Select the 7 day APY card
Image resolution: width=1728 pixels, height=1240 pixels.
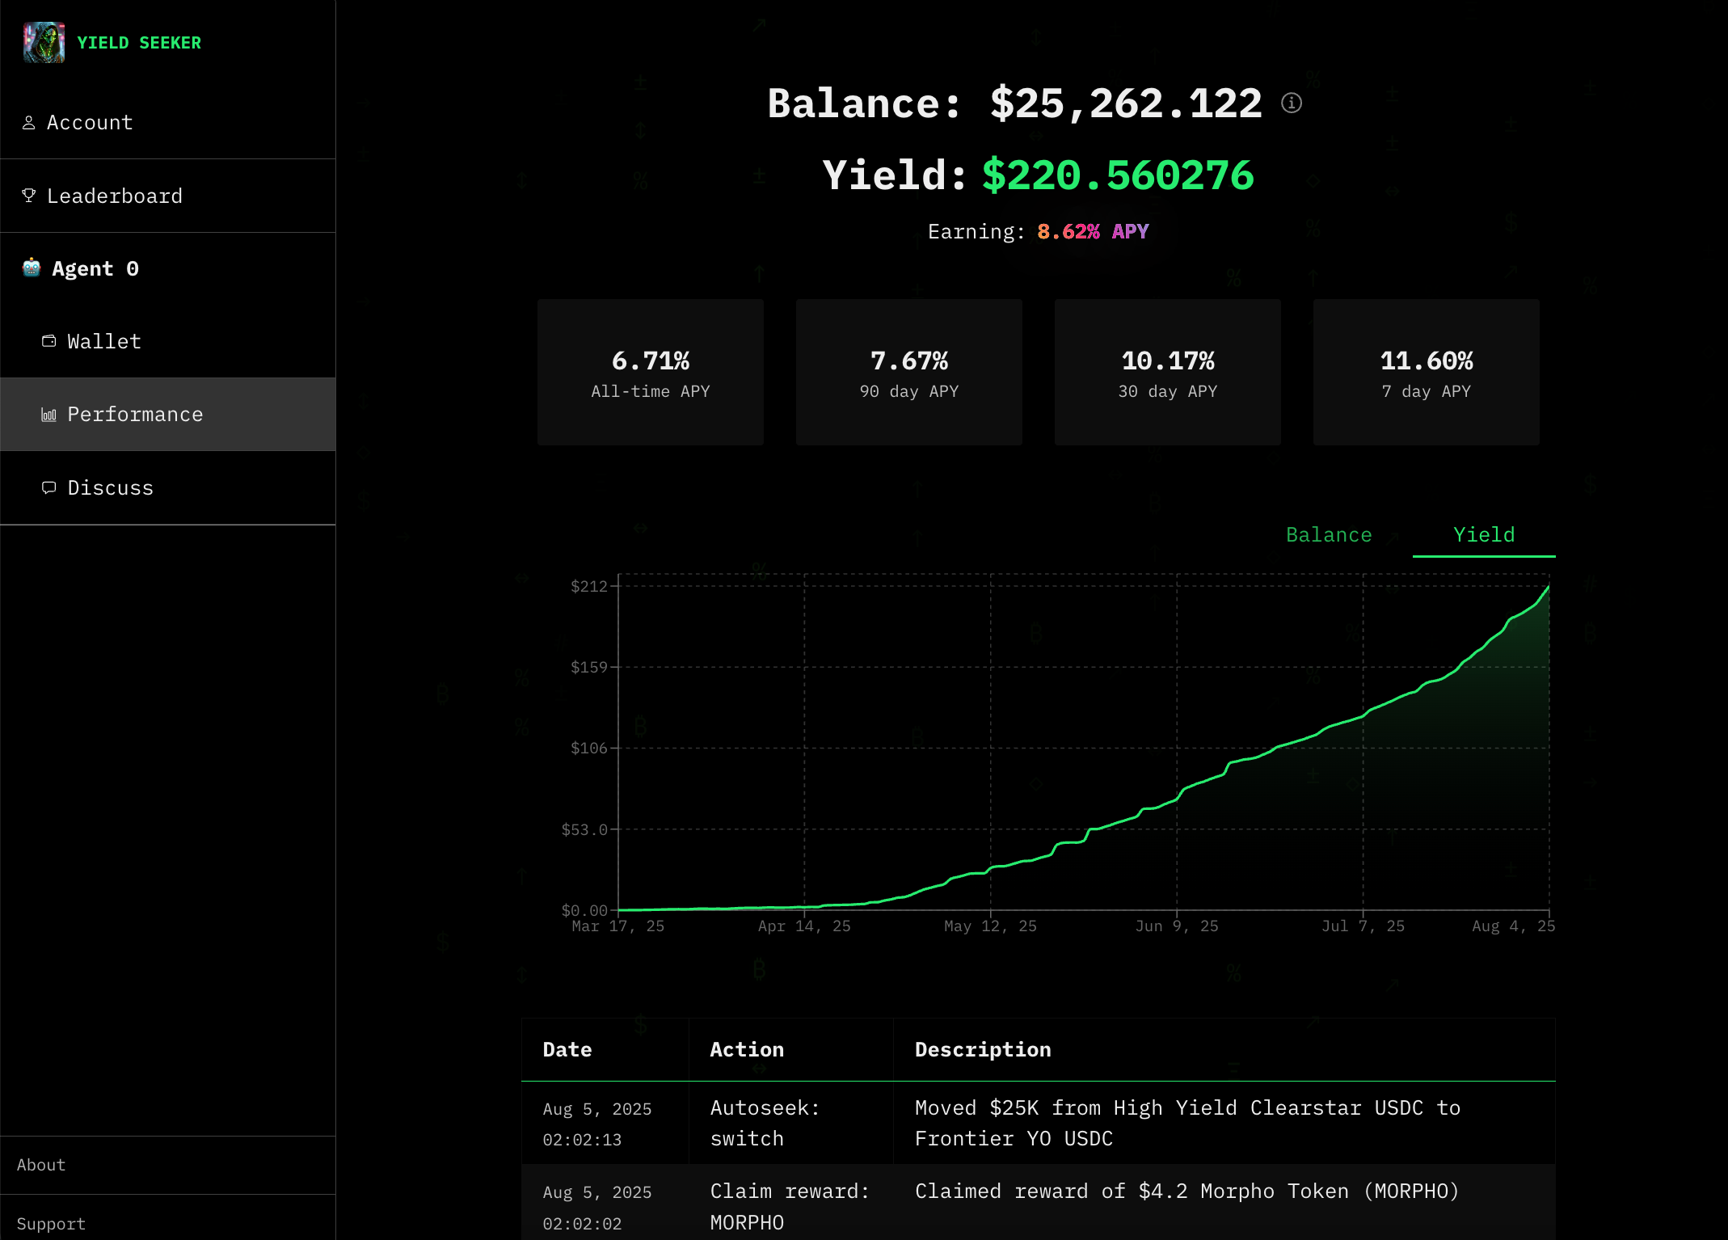pos(1426,373)
